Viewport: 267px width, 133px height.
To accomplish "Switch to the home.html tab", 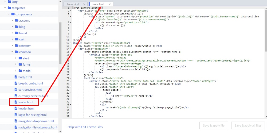I will pyautogui.click(x=73, y=4).
